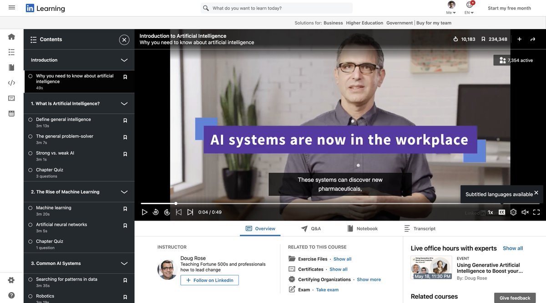Show more Certifying Organizations

(369, 280)
